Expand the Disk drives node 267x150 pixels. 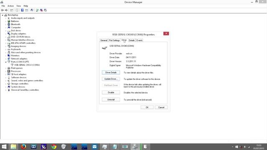6,30
